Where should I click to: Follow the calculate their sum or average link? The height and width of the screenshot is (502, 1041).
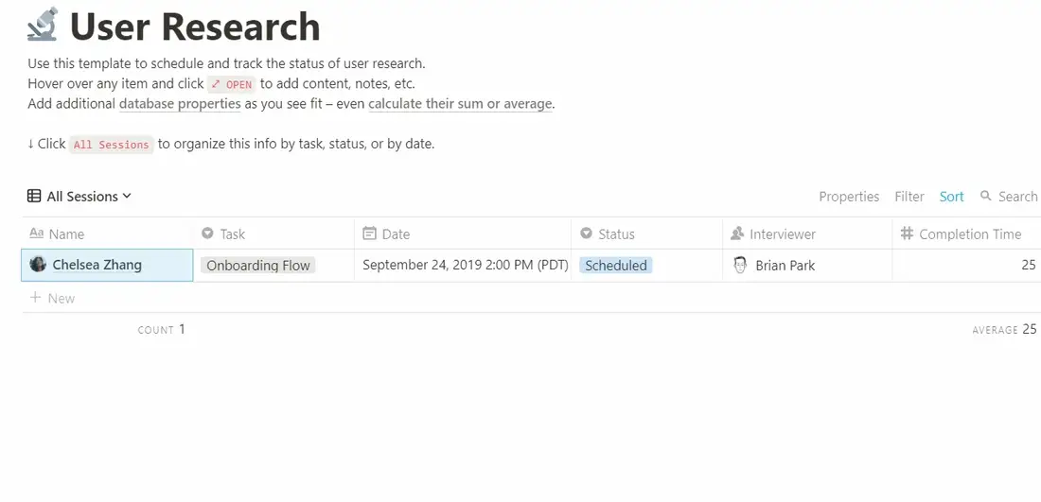tap(460, 103)
